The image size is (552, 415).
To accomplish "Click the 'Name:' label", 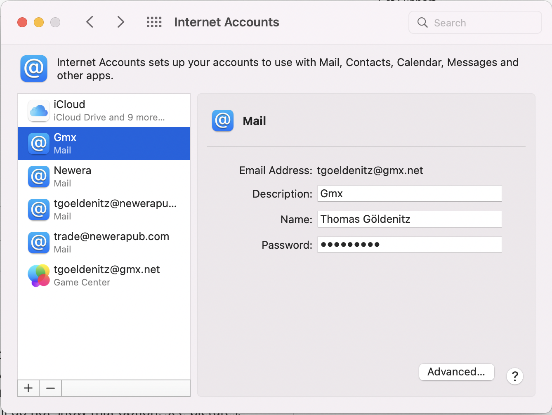I will (x=296, y=219).
